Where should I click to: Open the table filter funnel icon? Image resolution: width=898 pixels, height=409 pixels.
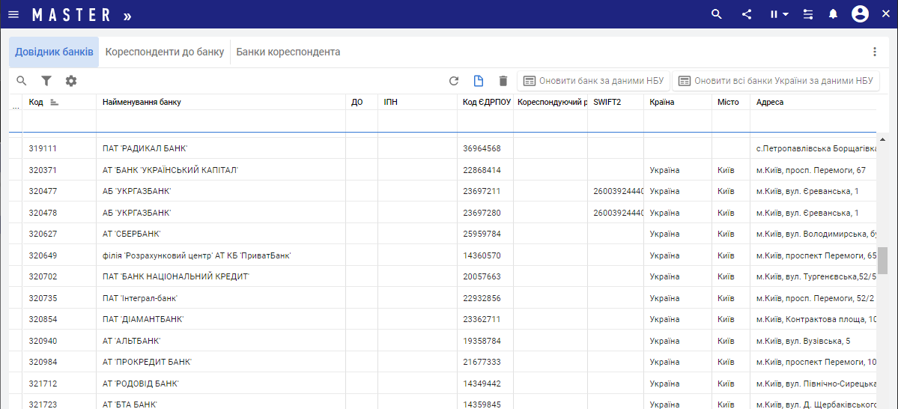[46, 81]
